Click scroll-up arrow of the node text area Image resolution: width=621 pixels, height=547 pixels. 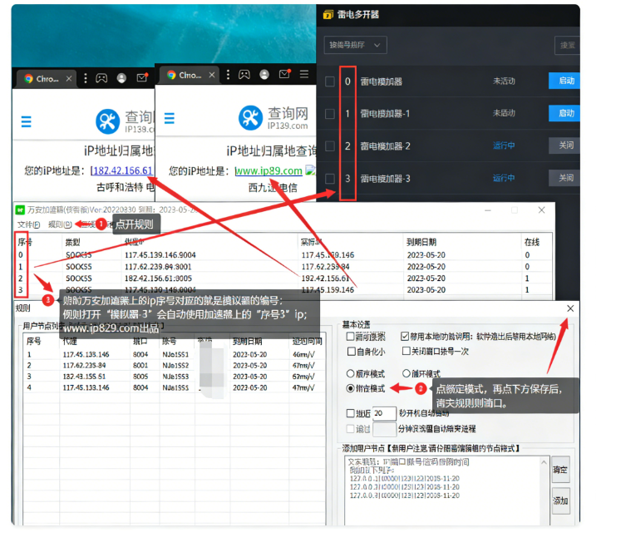[544, 462]
